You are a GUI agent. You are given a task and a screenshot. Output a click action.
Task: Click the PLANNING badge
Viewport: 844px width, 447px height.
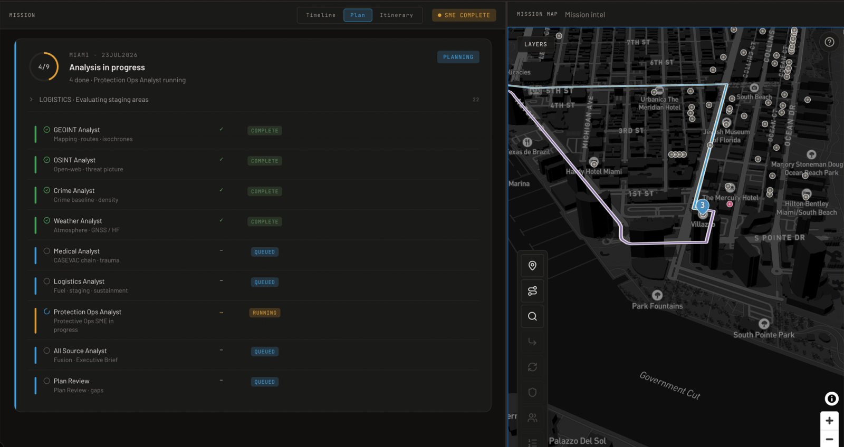click(x=458, y=57)
